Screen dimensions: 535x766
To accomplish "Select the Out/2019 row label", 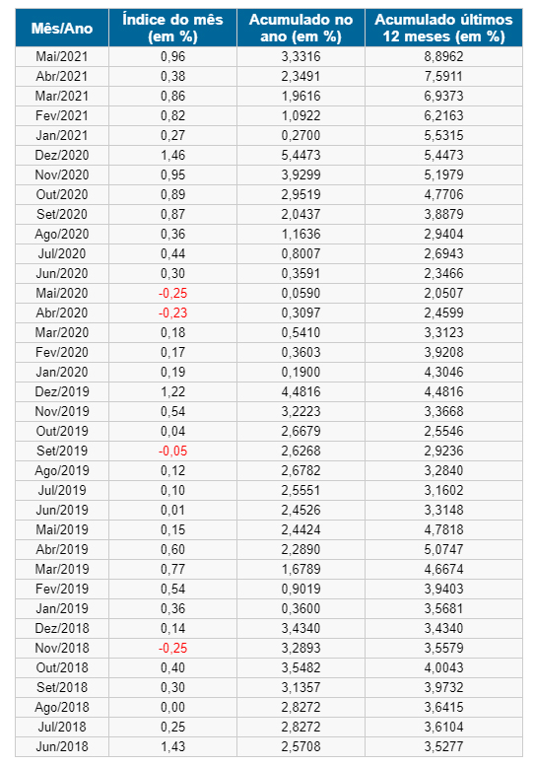I will 62,432.
